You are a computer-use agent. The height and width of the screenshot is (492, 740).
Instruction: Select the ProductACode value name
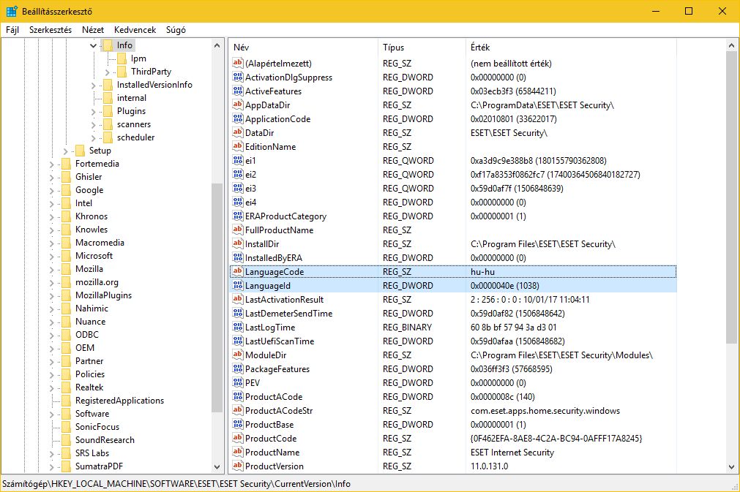coord(274,397)
